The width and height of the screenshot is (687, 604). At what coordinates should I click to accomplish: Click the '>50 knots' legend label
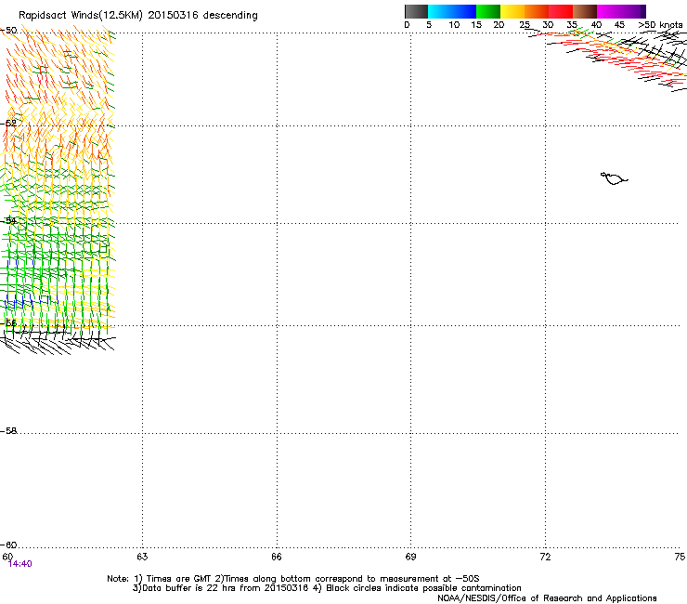(x=660, y=25)
